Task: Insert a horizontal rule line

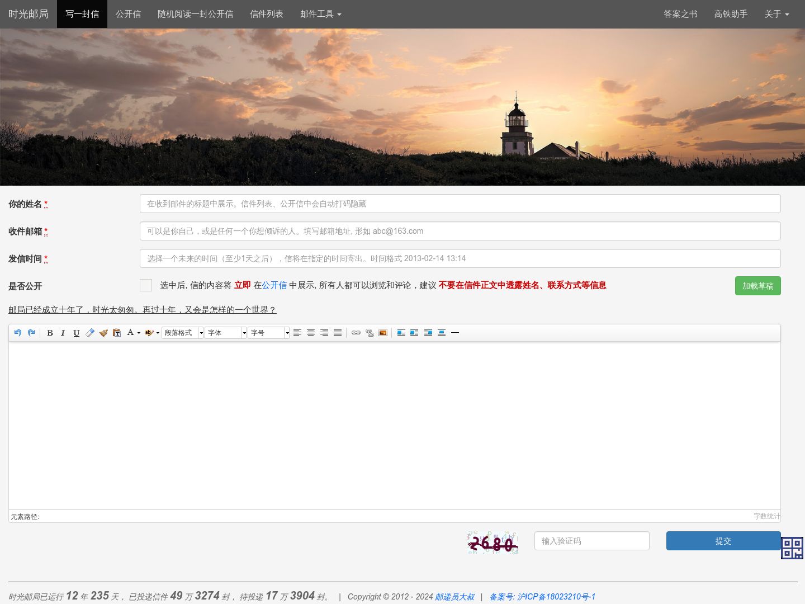Action: [455, 333]
